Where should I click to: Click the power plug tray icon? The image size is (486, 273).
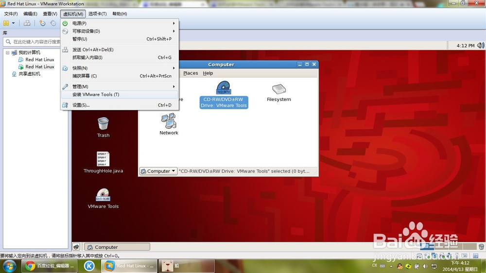coord(417,266)
